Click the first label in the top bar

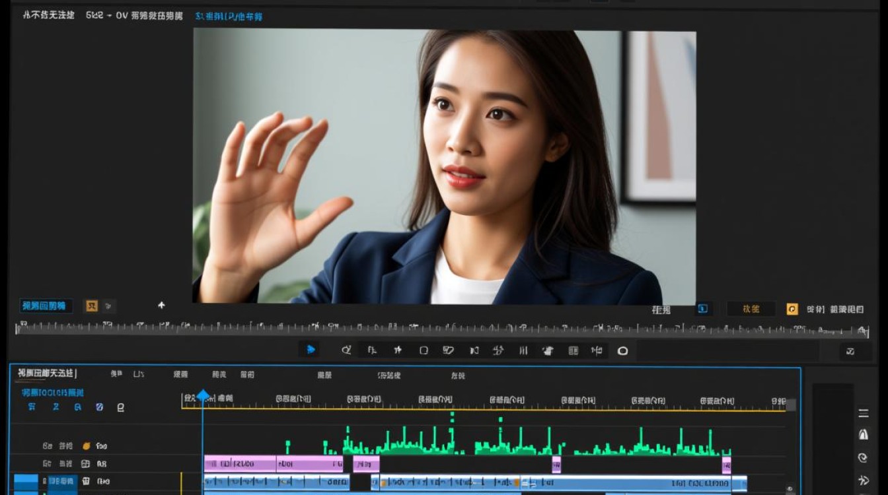point(48,15)
